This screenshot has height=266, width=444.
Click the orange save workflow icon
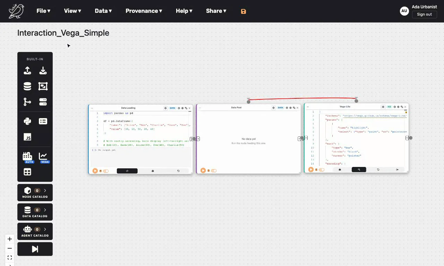point(244,11)
